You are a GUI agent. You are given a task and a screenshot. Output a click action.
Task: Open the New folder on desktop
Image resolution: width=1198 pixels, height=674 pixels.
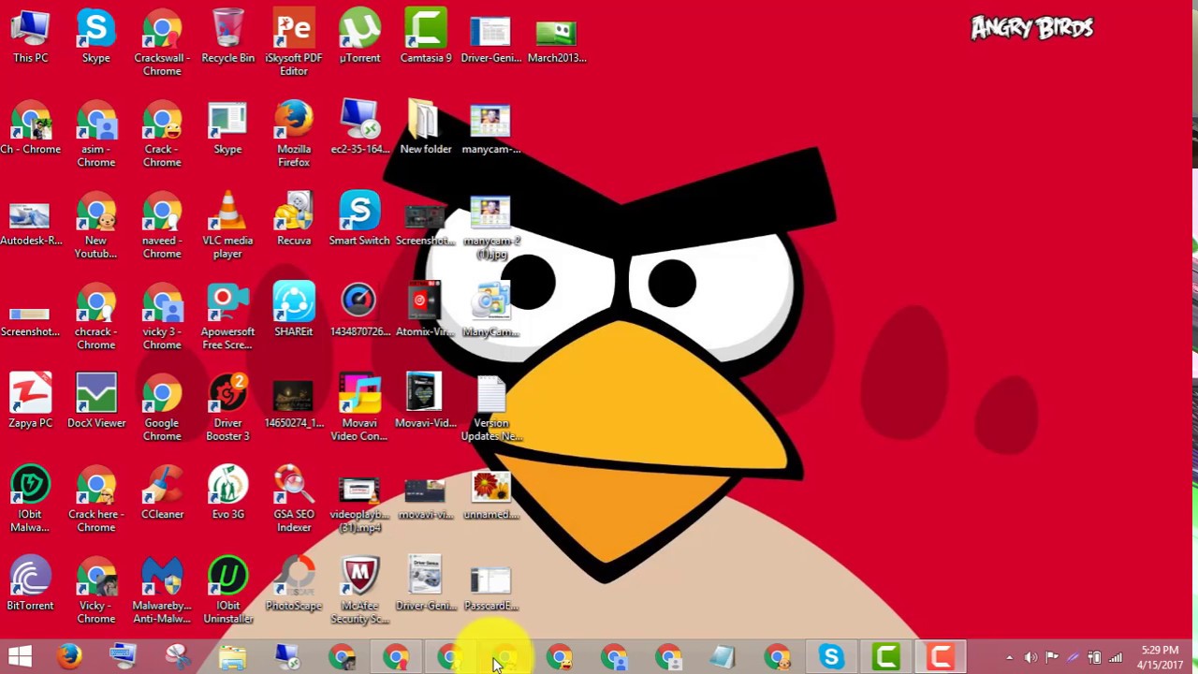pos(426,127)
